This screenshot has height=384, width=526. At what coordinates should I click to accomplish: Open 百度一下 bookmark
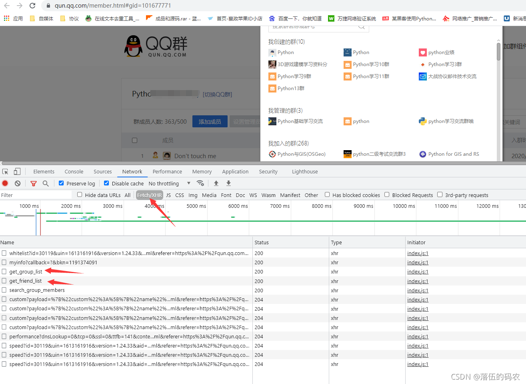[295, 18]
